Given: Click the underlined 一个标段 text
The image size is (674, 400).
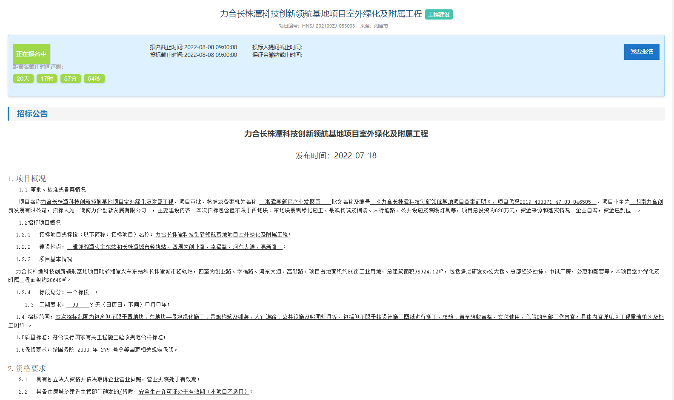Looking at the screenshot, I should coord(78,293).
